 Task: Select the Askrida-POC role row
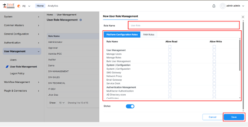(x=73, y=54)
